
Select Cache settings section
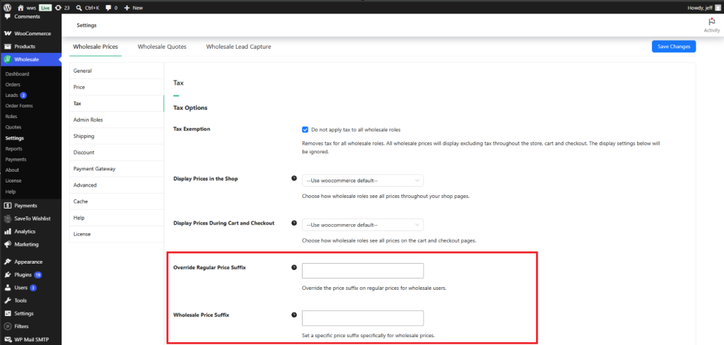pyautogui.click(x=117, y=201)
